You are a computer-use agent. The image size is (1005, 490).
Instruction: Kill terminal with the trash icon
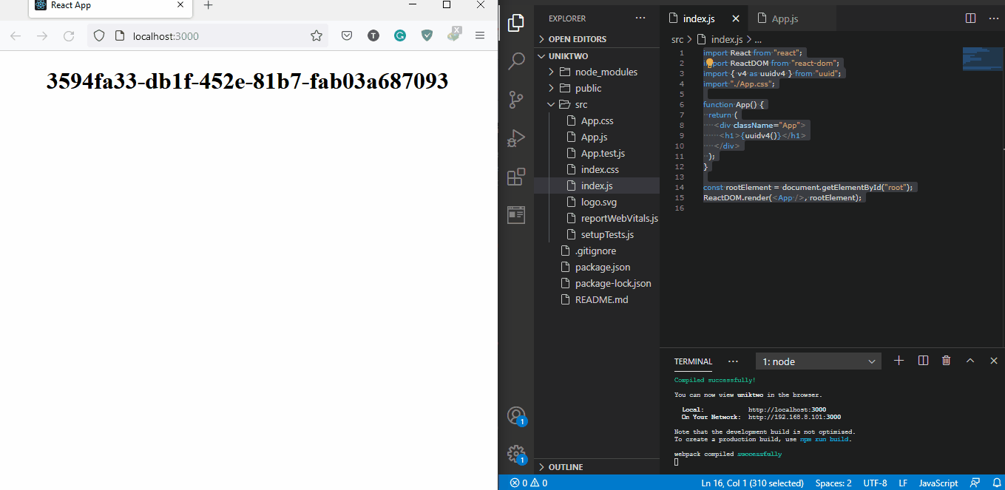coord(946,361)
